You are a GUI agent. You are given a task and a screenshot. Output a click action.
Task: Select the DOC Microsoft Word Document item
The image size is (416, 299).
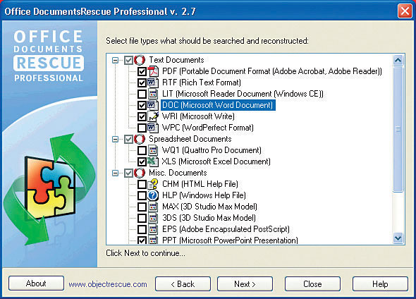pos(218,105)
